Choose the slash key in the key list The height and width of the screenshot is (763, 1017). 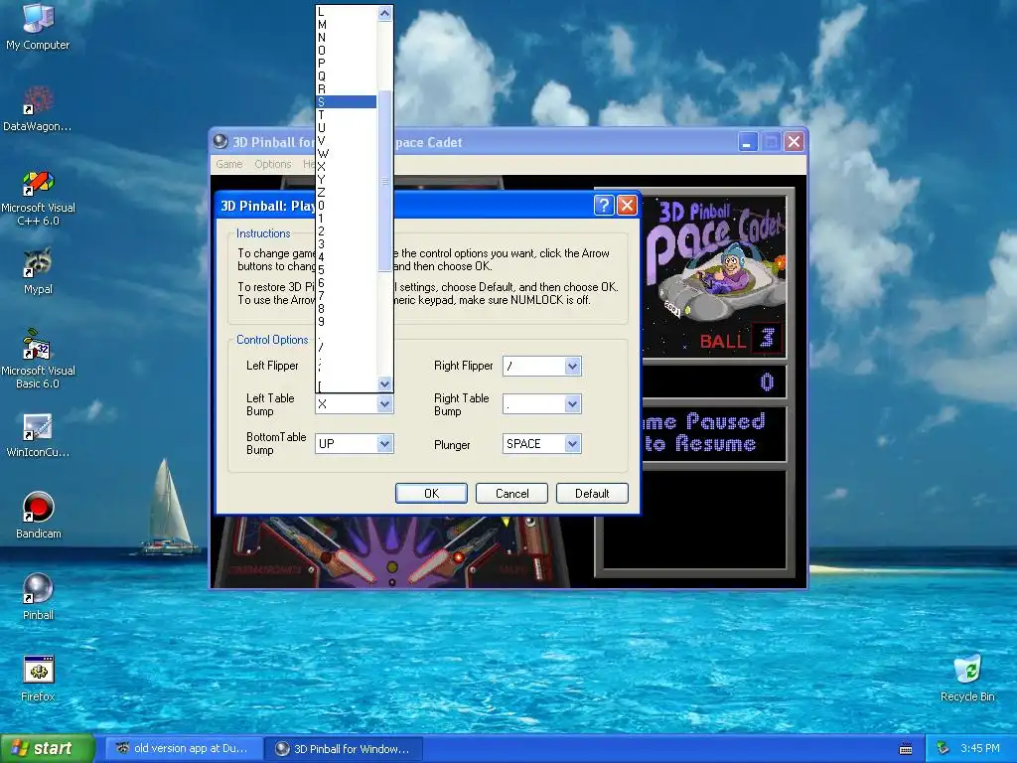(x=347, y=348)
